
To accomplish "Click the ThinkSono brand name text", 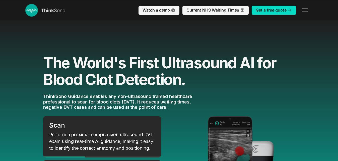I will click(x=53, y=10).
